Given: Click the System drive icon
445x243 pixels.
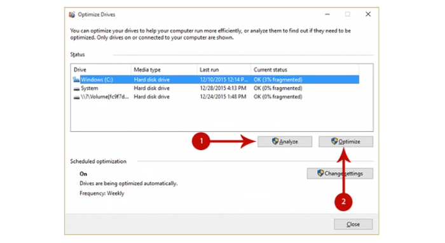Looking at the screenshot, I should pyautogui.click(x=76, y=88).
